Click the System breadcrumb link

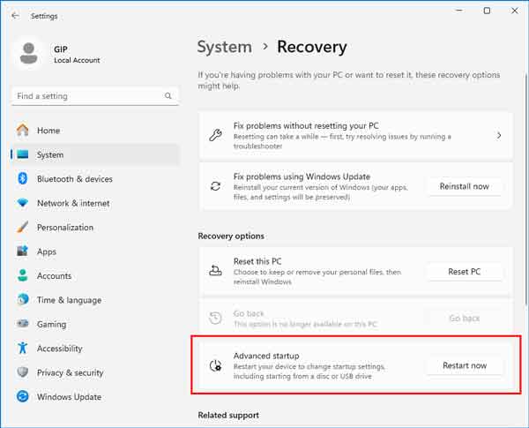click(224, 47)
